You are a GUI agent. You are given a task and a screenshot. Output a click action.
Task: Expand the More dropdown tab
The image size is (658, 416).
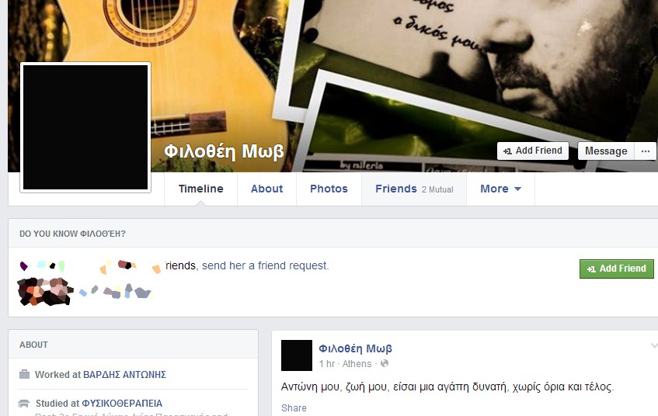[500, 189]
